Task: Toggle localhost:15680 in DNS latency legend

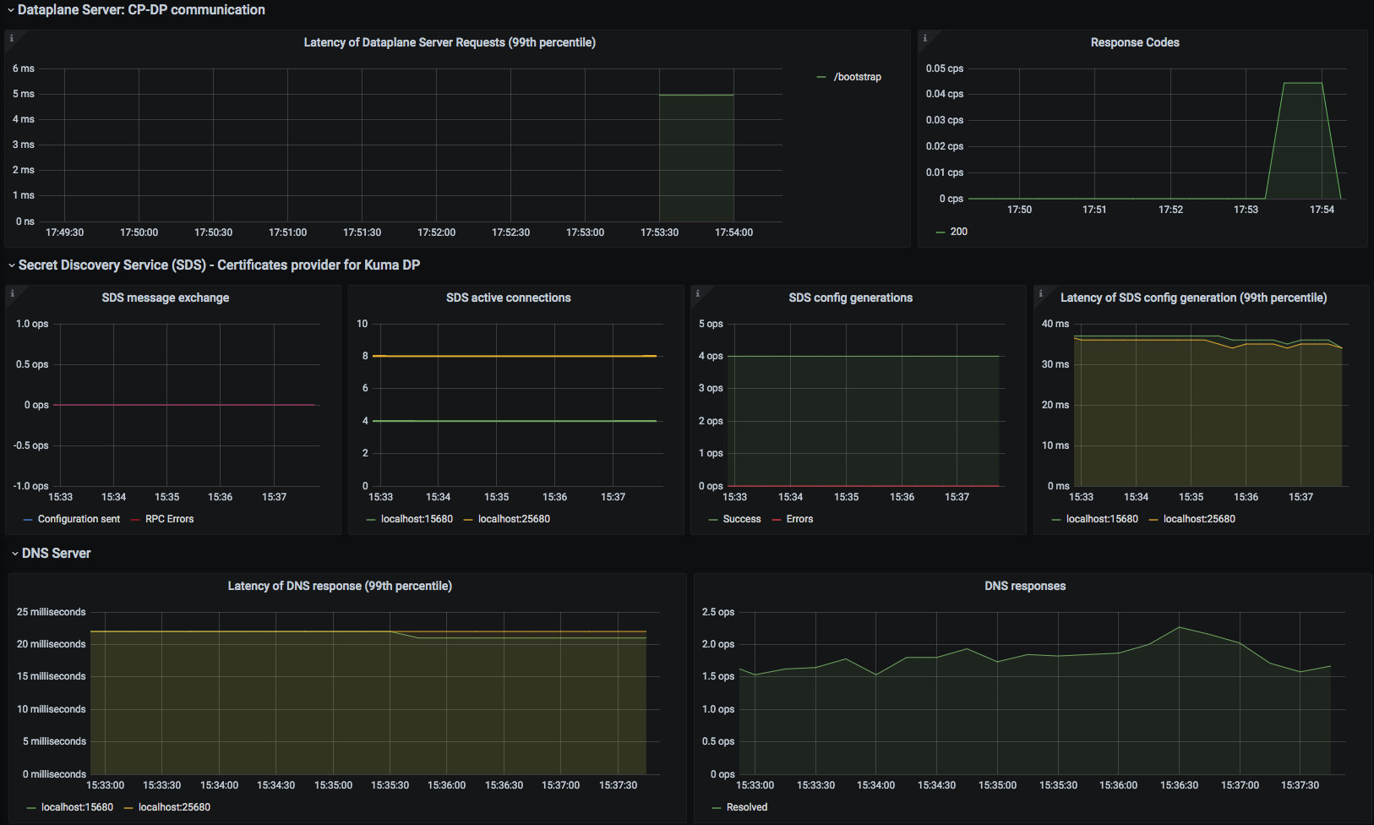Action: pos(77,807)
